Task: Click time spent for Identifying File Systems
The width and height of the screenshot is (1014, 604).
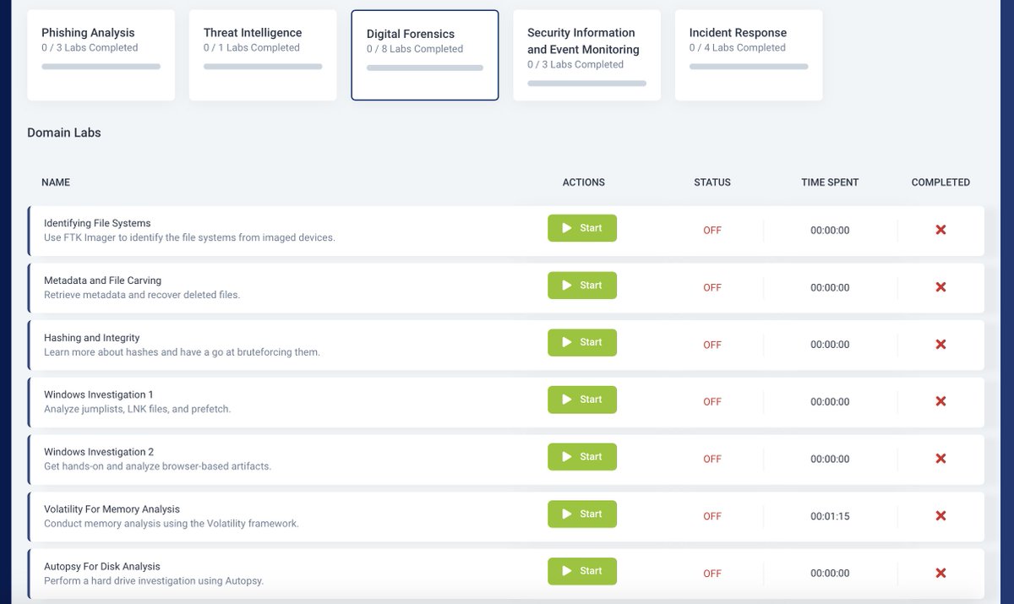Action: tap(830, 231)
